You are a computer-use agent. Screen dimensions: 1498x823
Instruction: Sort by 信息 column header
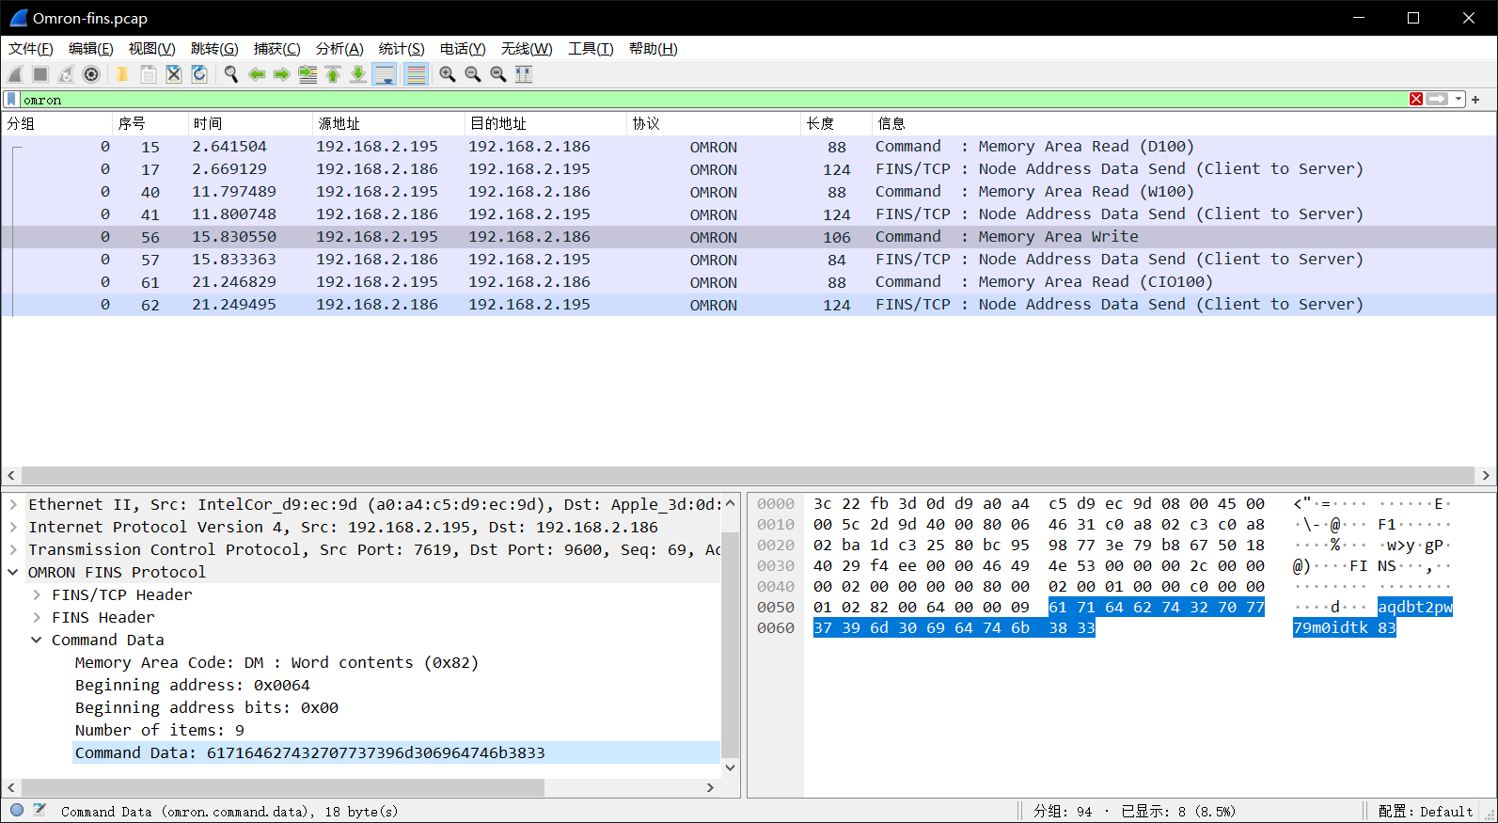pyautogui.click(x=1183, y=123)
